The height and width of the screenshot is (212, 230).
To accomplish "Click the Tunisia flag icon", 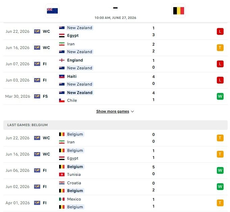I will pyautogui.click(x=62, y=174).
